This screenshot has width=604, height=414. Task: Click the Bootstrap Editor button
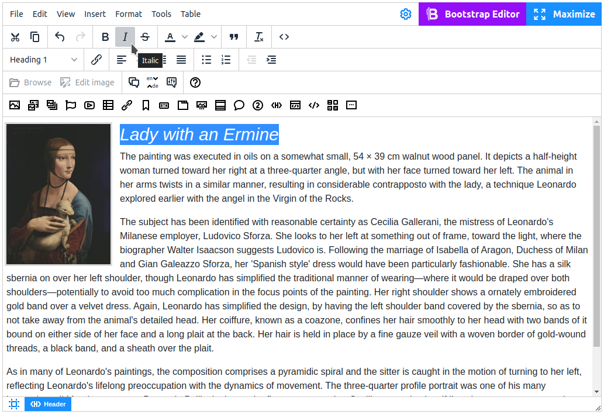(472, 14)
